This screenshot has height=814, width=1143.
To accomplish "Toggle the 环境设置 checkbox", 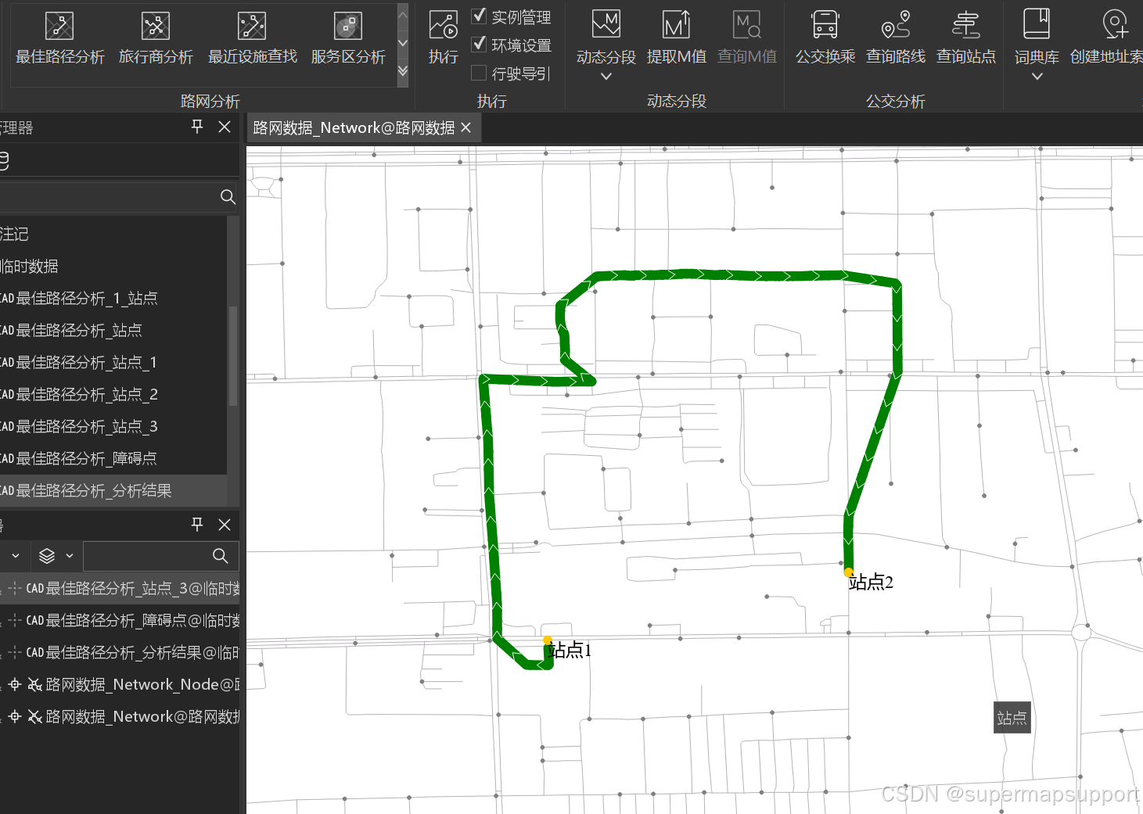I will click(x=479, y=45).
